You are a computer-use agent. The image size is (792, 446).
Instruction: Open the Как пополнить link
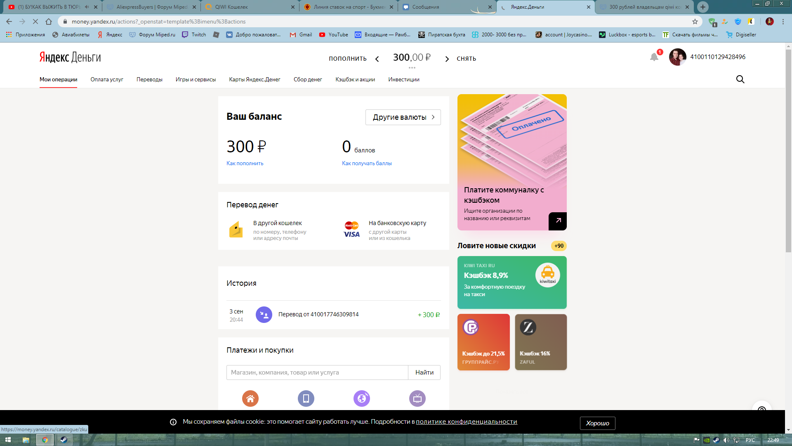[x=245, y=164]
